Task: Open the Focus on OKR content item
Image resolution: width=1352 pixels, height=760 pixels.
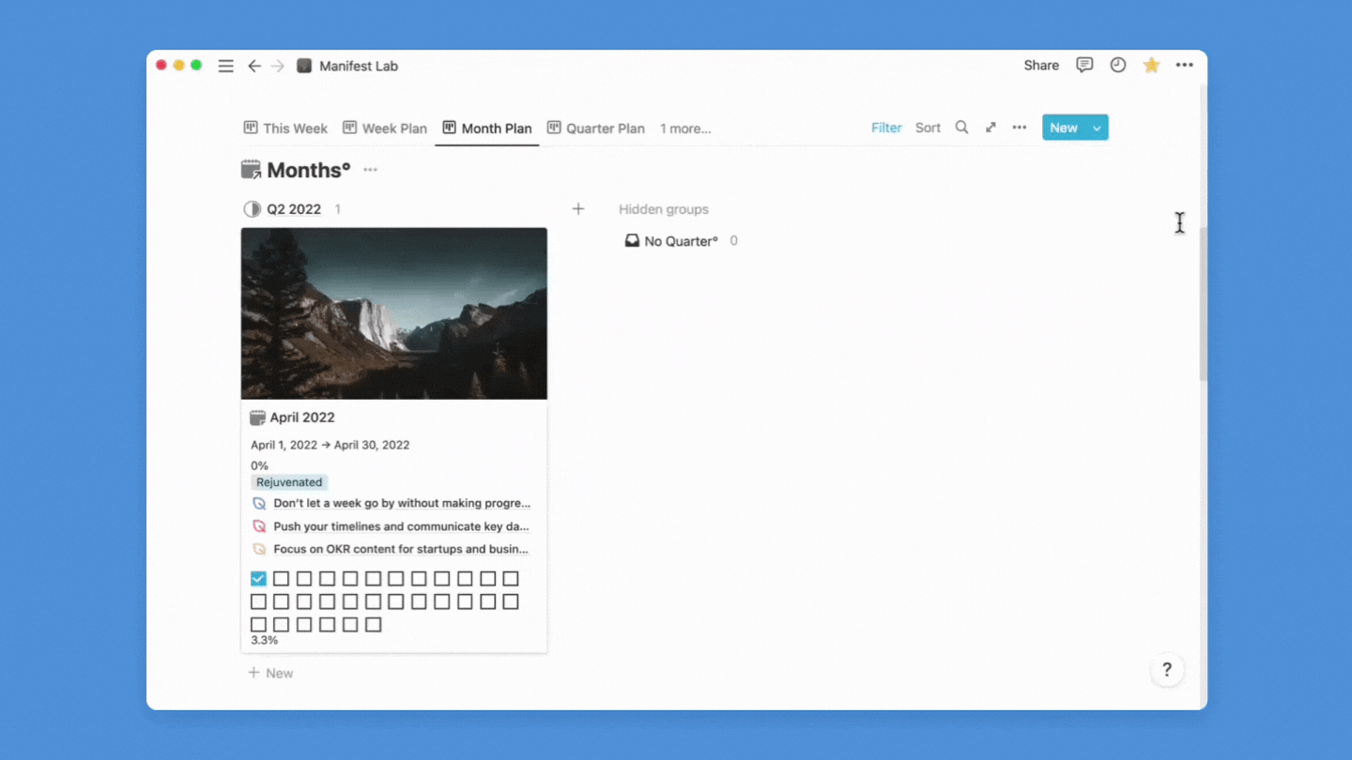Action: click(401, 549)
